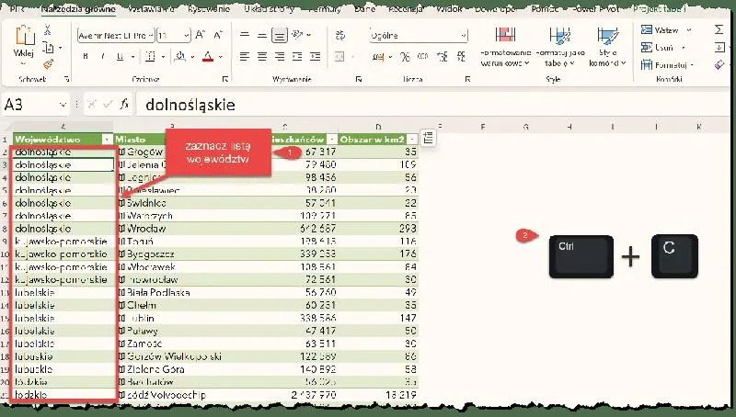Decrease decimal places icon

461,57
